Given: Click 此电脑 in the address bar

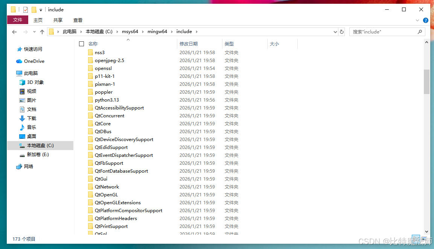Looking at the screenshot, I should [x=70, y=32].
